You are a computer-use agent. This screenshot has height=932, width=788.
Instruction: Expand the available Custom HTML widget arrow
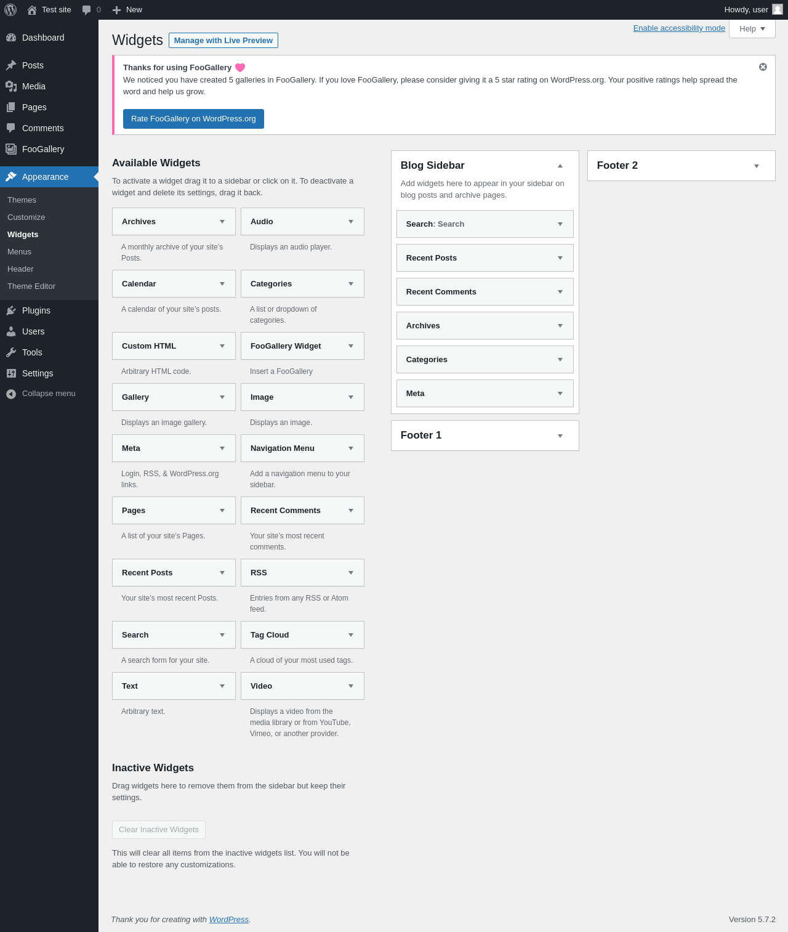[222, 346]
